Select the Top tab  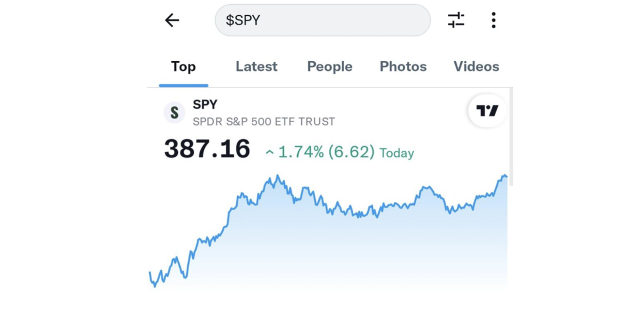click(183, 67)
